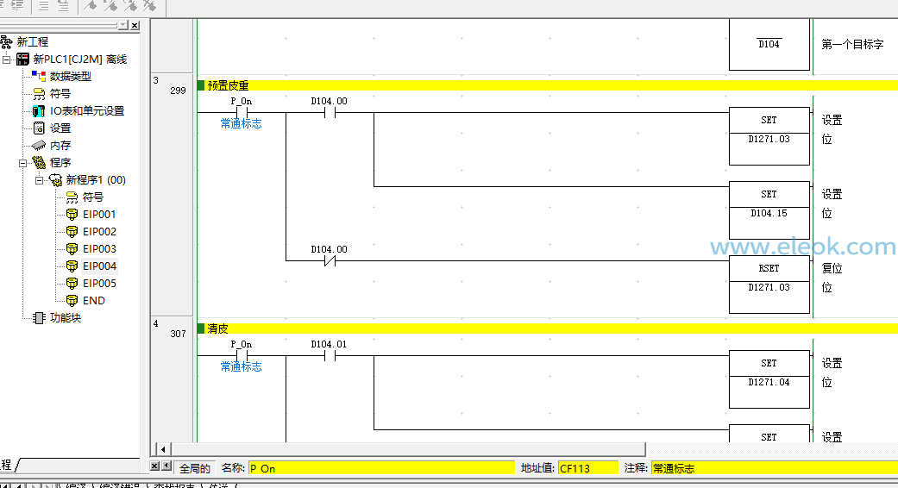Screen dimensions: 898x488
Task: Click the 常通标志 label in rung 3
Action: (242, 123)
